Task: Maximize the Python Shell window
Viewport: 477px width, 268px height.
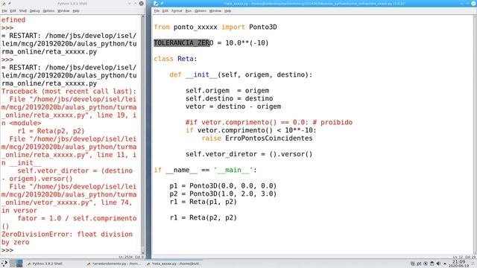Action: (x=136, y=3)
